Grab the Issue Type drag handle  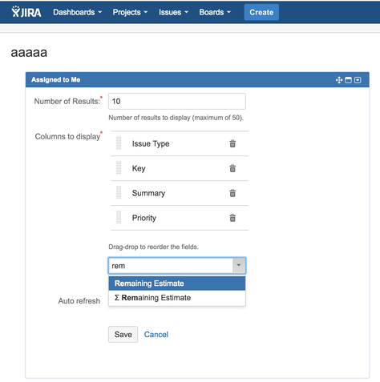click(x=119, y=143)
